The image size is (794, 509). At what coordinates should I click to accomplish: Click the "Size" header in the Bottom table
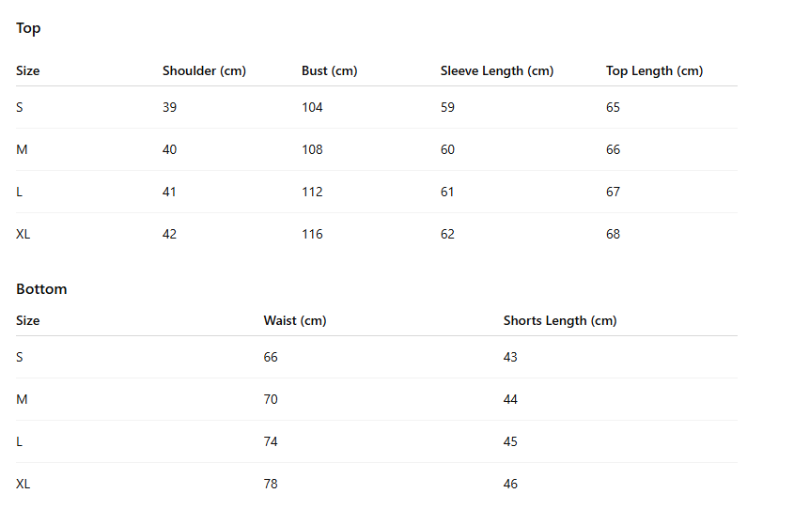28,320
